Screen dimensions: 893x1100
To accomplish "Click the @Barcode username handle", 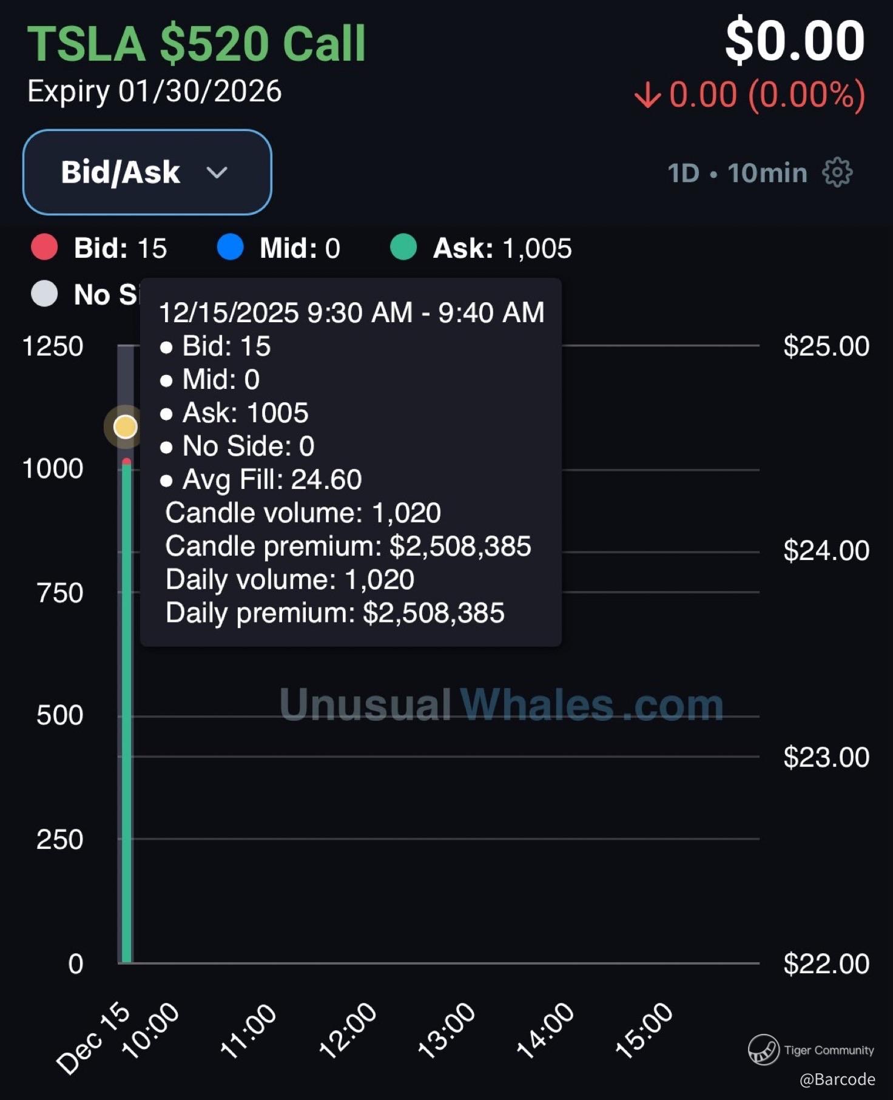I will click(837, 1079).
